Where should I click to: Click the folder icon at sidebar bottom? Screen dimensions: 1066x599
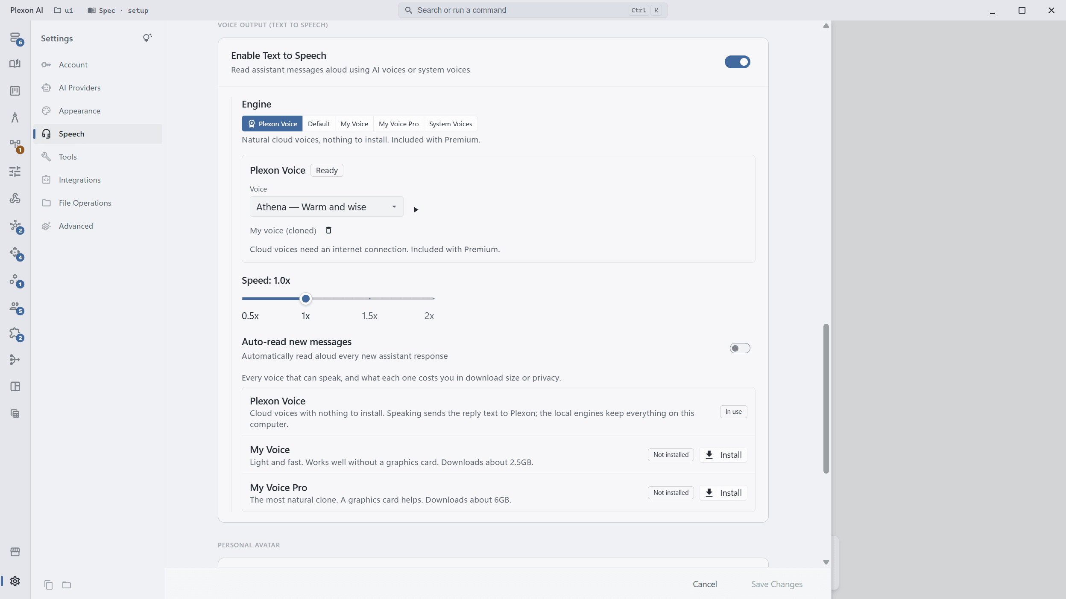pos(67,585)
